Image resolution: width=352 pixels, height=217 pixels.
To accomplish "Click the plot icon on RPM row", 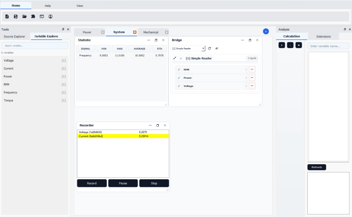I will point(179,70).
